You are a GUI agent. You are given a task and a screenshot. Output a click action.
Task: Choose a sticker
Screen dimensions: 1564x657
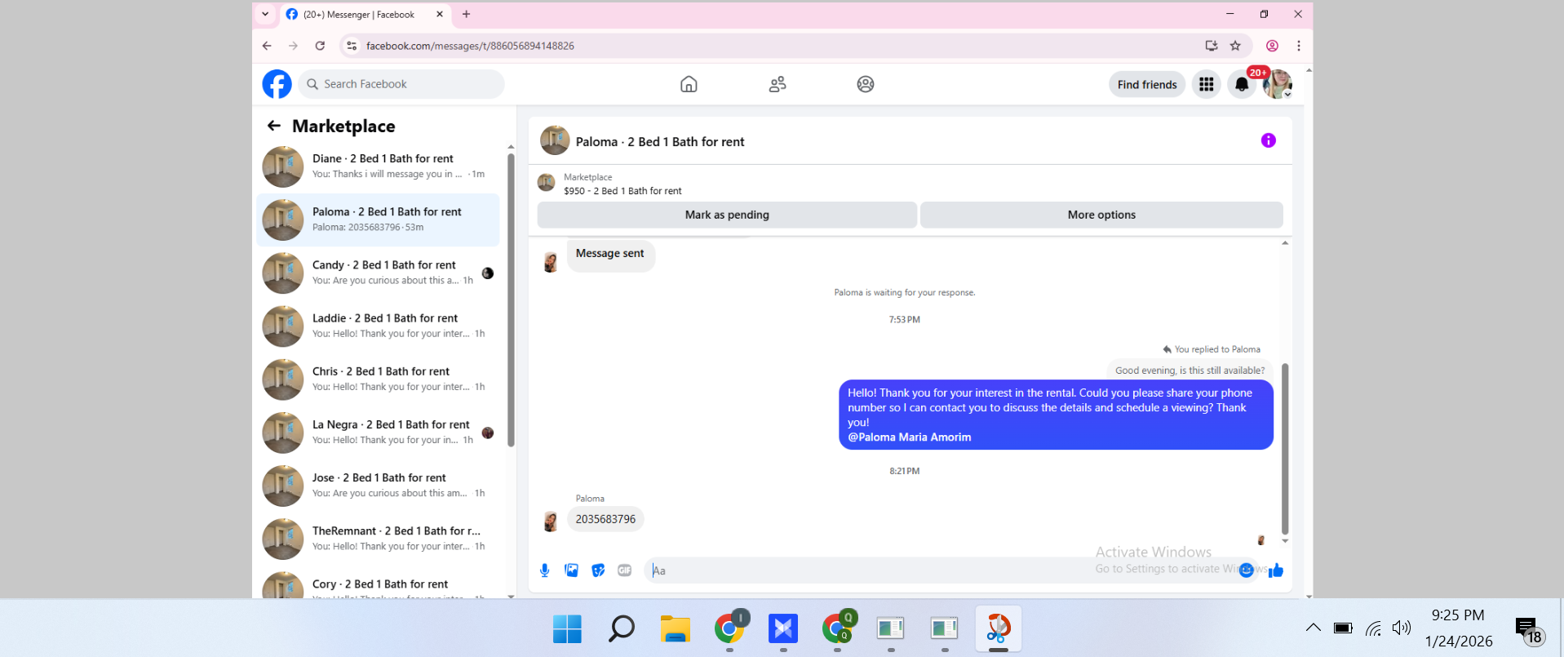coord(598,570)
